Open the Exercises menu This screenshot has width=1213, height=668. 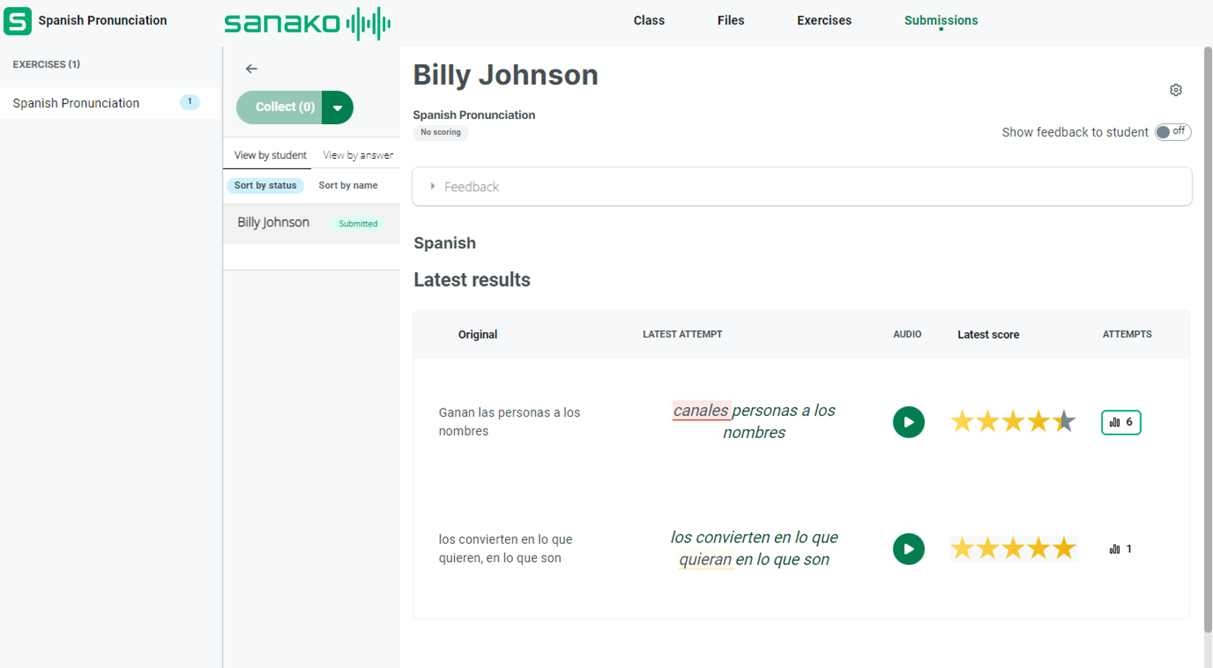[823, 21]
